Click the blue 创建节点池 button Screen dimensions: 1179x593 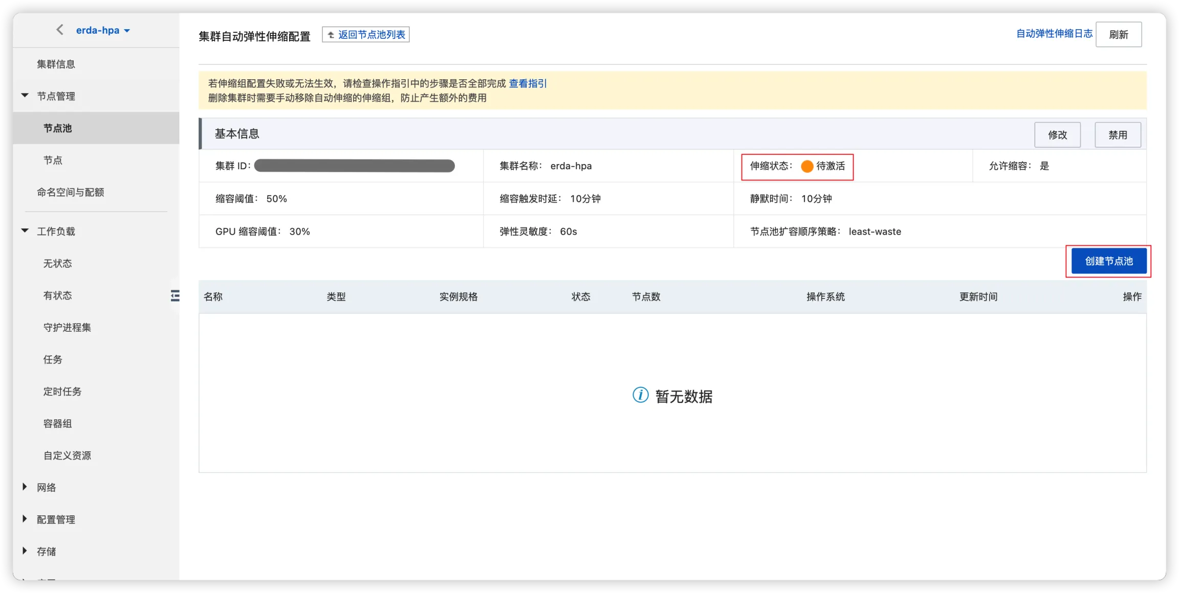(1108, 261)
